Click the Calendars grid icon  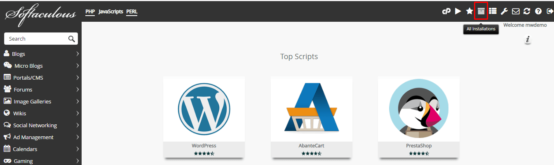point(7,149)
